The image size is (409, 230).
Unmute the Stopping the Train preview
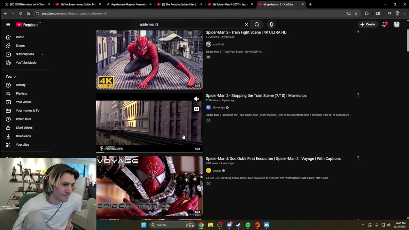coord(197,99)
